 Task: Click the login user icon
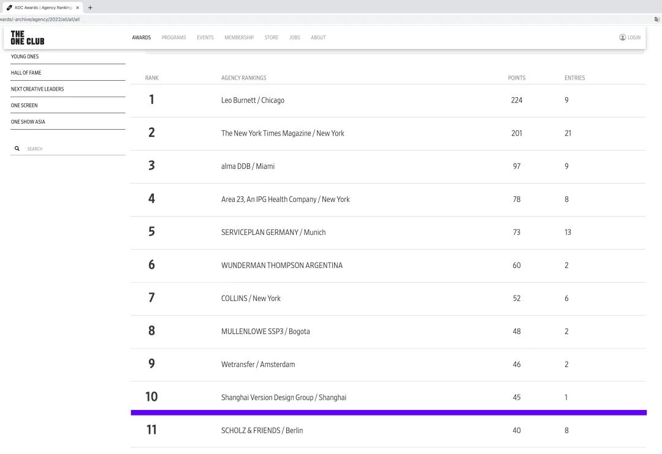[x=622, y=37]
